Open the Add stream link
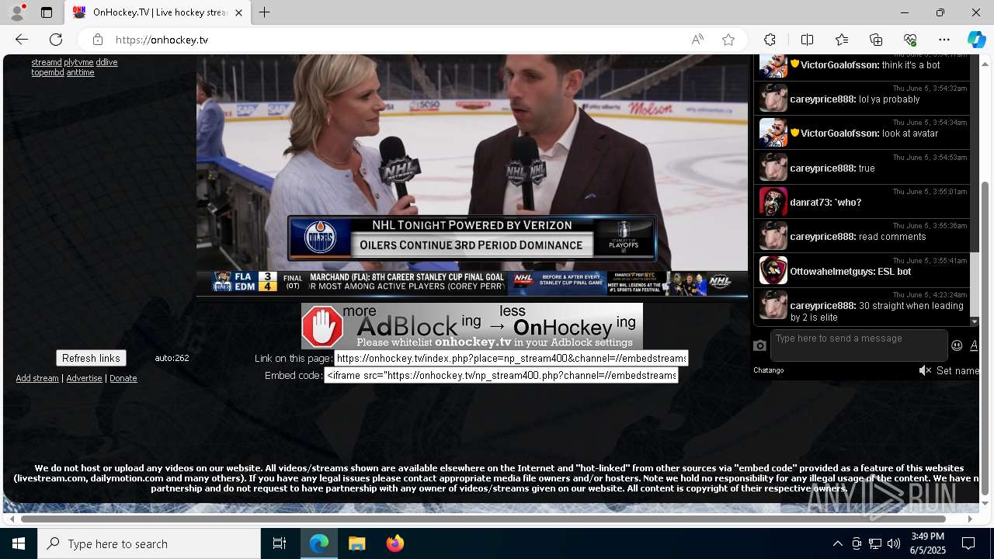 (37, 378)
